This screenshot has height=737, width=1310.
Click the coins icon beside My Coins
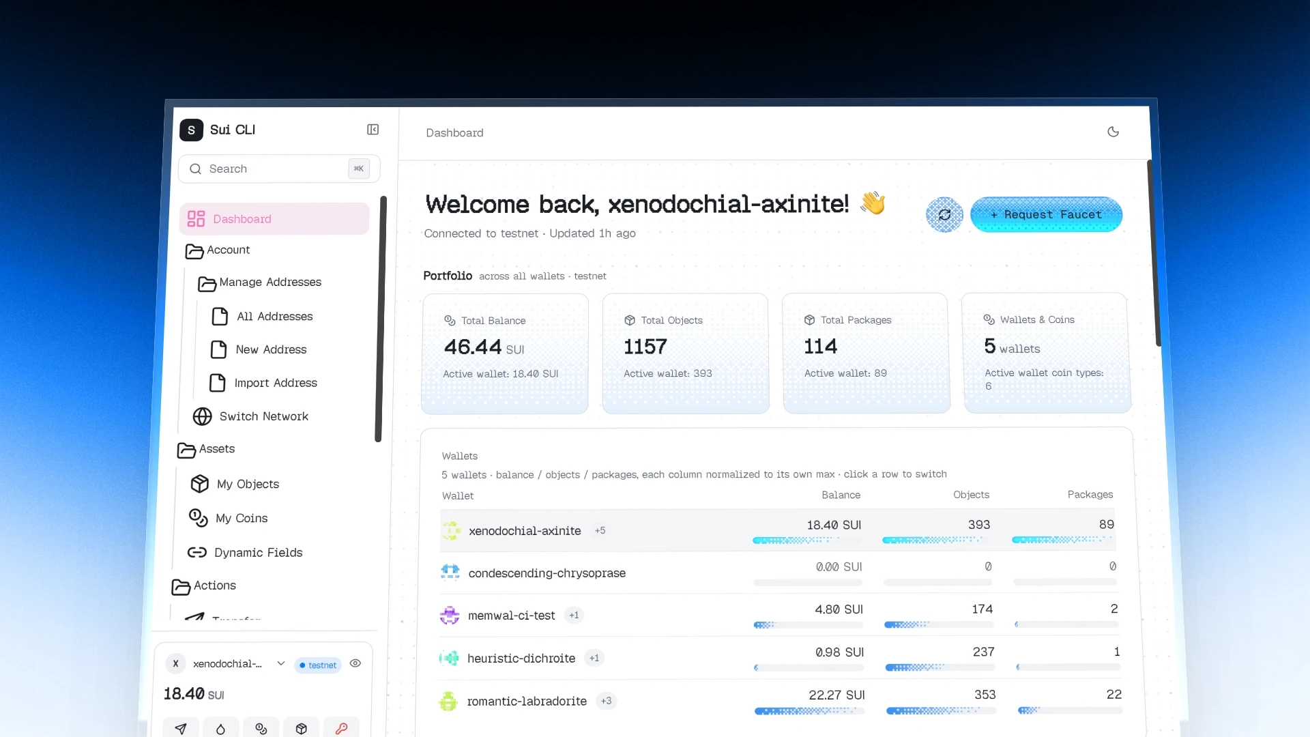point(198,518)
